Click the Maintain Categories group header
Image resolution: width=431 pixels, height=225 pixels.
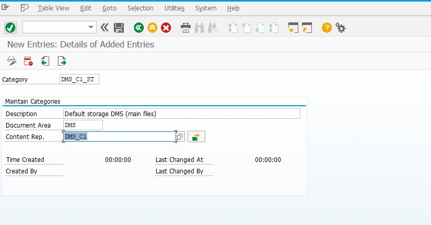(x=33, y=102)
